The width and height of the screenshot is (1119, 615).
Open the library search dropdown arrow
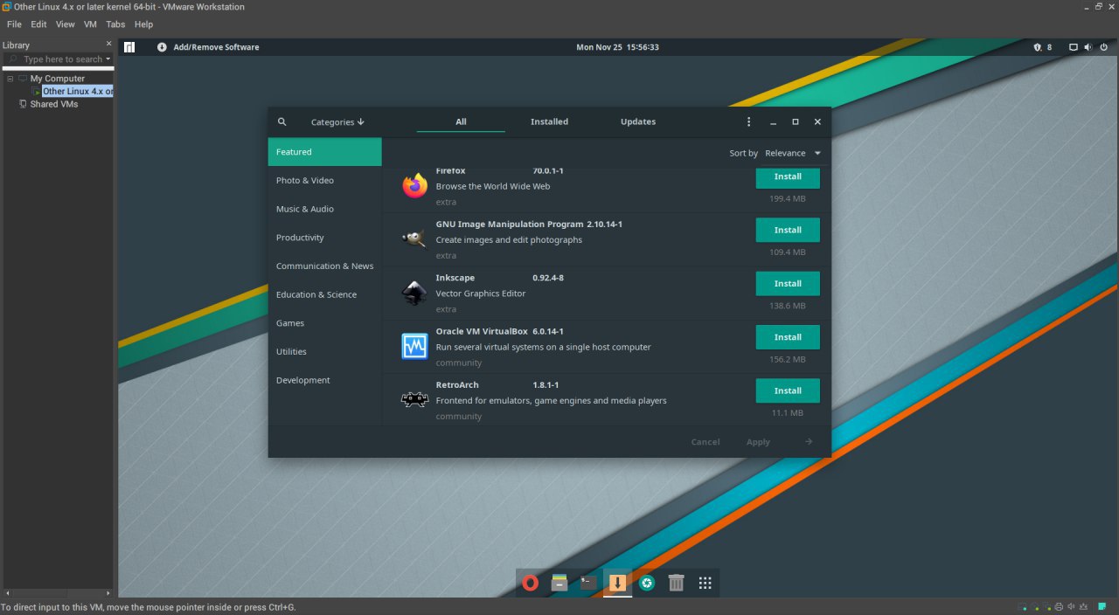pos(108,59)
